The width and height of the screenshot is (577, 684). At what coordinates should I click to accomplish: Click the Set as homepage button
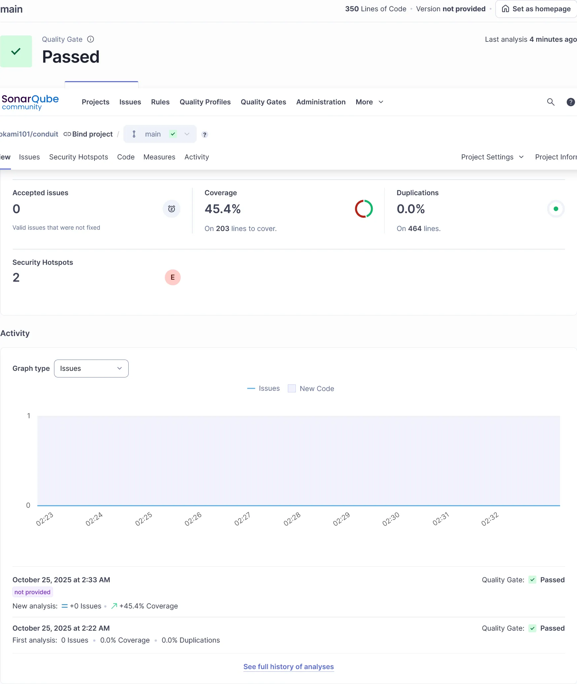coord(535,9)
